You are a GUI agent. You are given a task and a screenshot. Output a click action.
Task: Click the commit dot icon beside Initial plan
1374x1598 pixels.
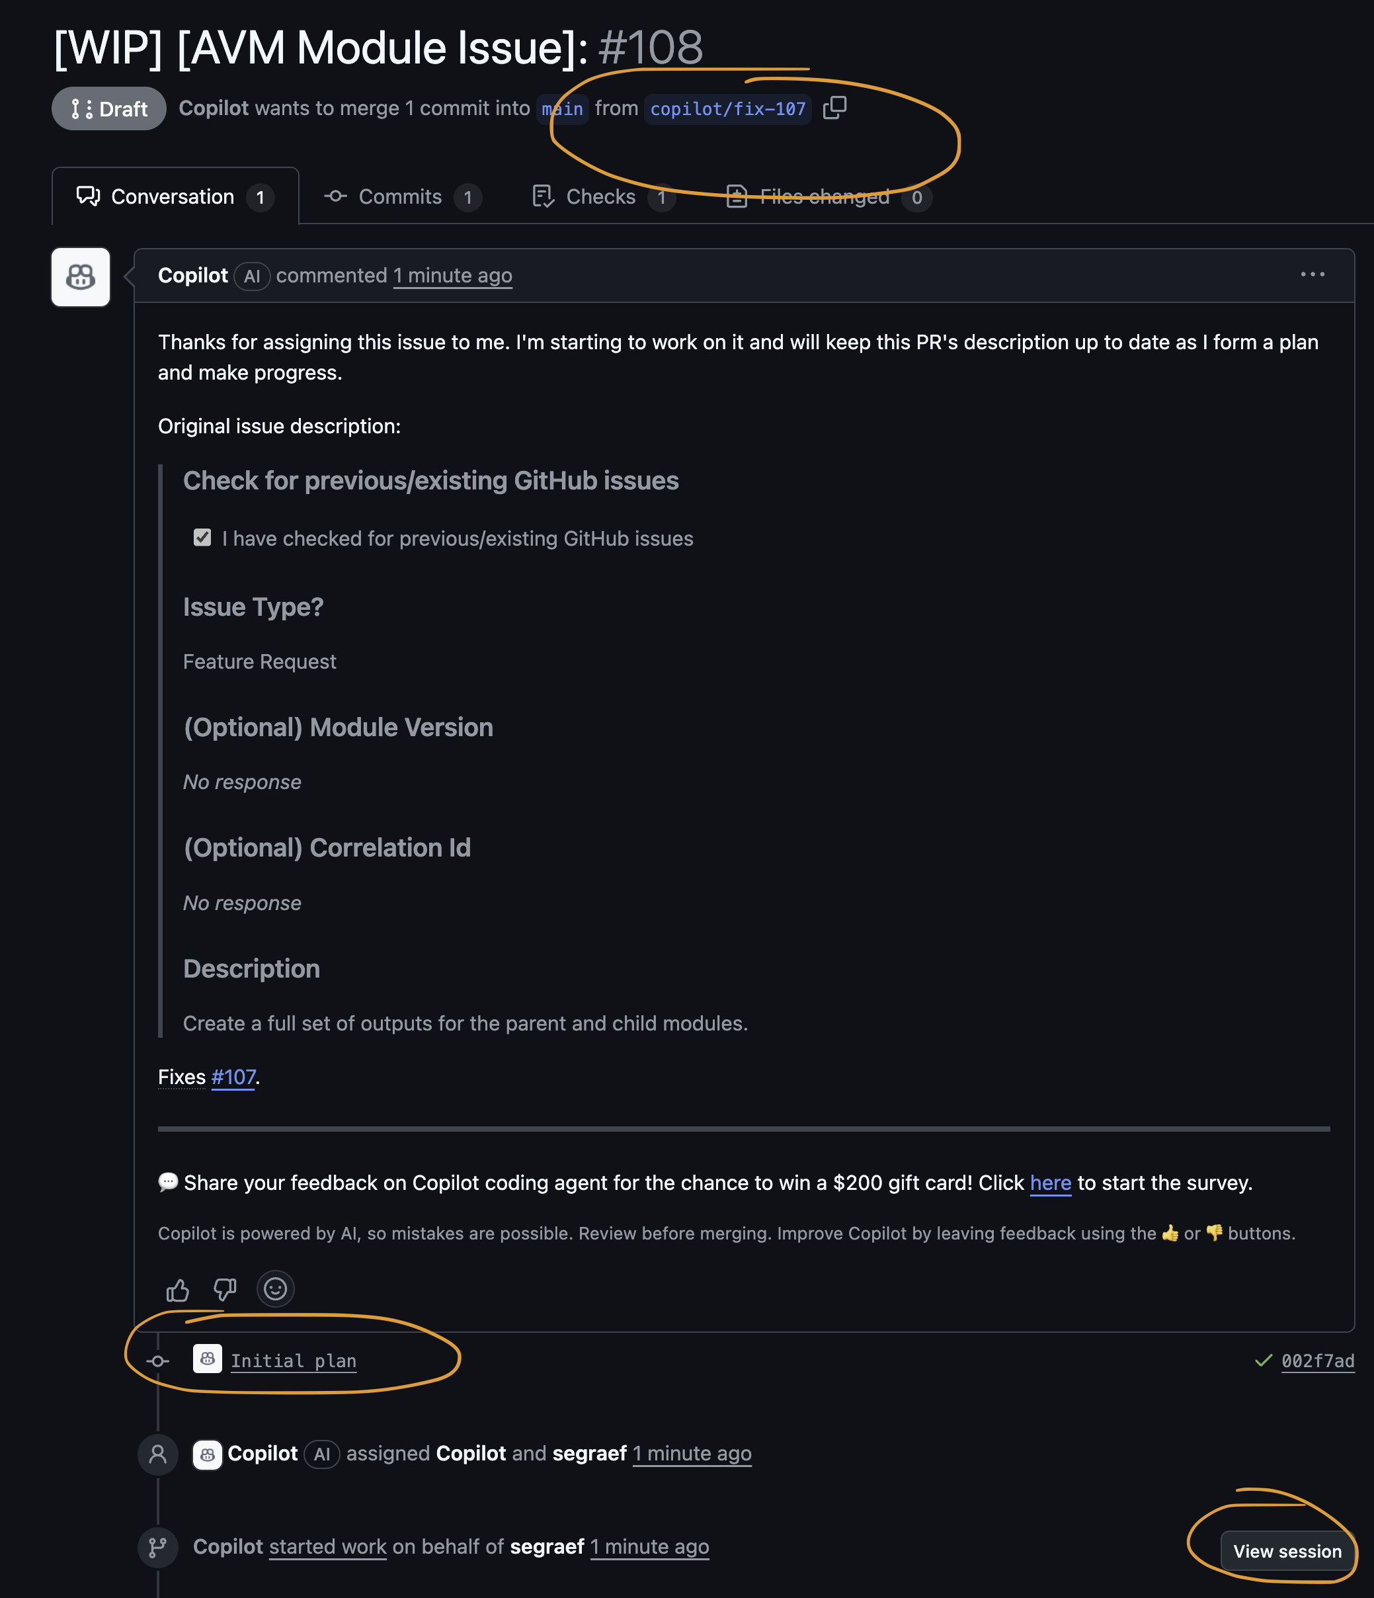[x=157, y=1361]
